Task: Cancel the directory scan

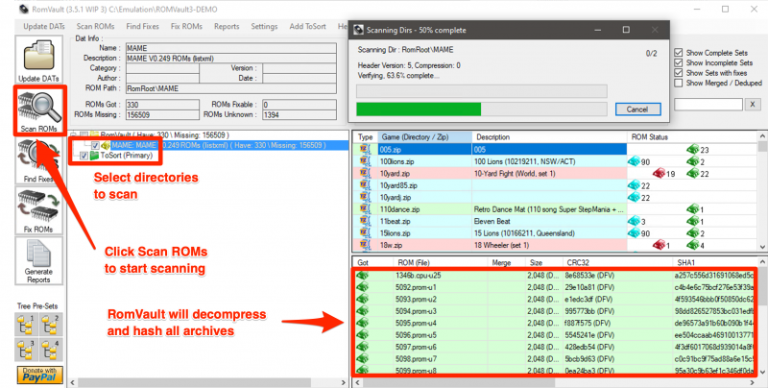Action: tap(637, 109)
